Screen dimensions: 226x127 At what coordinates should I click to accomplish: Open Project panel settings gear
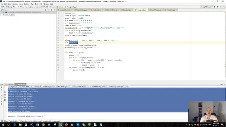[52, 10]
